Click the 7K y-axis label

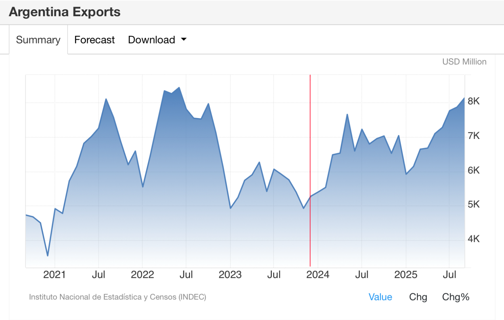tap(473, 136)
